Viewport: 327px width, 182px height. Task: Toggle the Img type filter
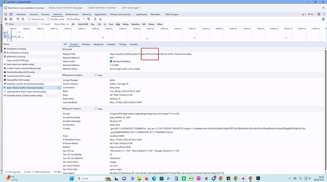click(118, 24)
